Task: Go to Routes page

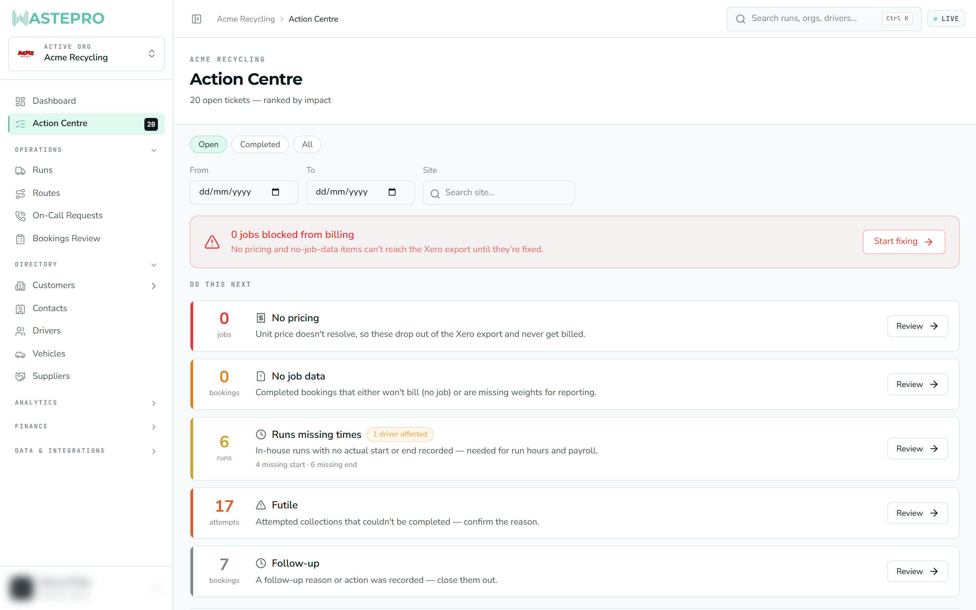Action: click(86, 193)
